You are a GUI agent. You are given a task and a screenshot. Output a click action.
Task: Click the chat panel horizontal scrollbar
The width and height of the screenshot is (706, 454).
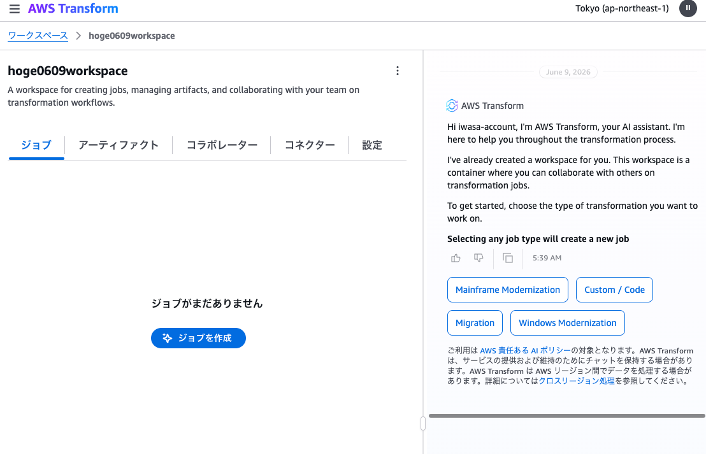point(567,416)
